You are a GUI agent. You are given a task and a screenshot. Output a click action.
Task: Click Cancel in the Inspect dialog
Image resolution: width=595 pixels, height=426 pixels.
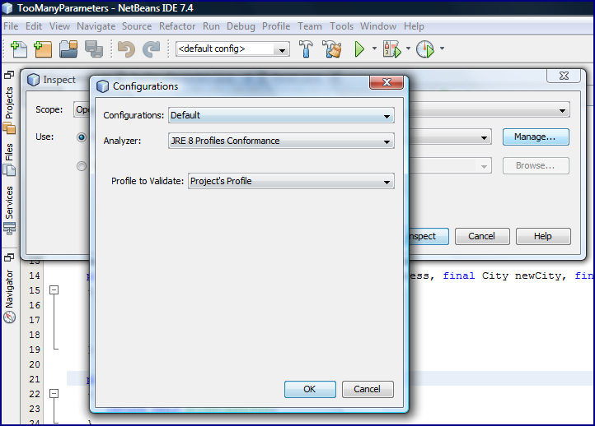[x=482, y=236]
